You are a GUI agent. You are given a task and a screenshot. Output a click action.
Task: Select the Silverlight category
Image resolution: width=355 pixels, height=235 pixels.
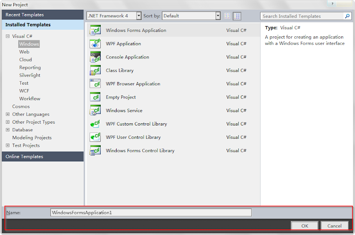click(x=30, y=75)
